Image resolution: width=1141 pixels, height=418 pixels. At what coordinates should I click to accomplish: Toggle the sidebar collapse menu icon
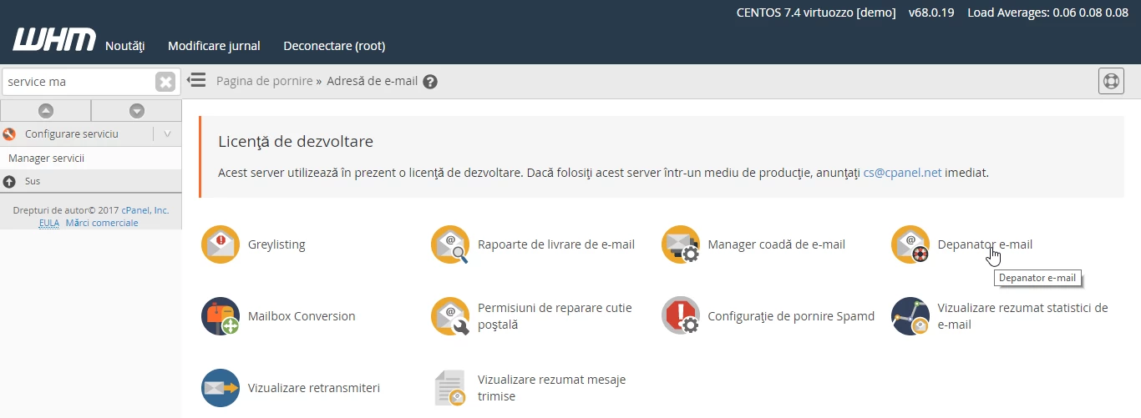coord(196,80)
